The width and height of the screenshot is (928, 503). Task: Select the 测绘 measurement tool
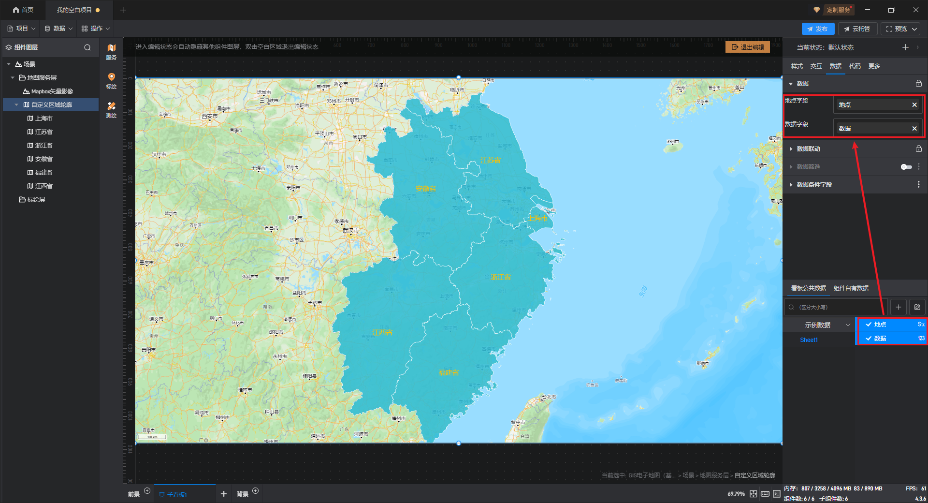111,109
